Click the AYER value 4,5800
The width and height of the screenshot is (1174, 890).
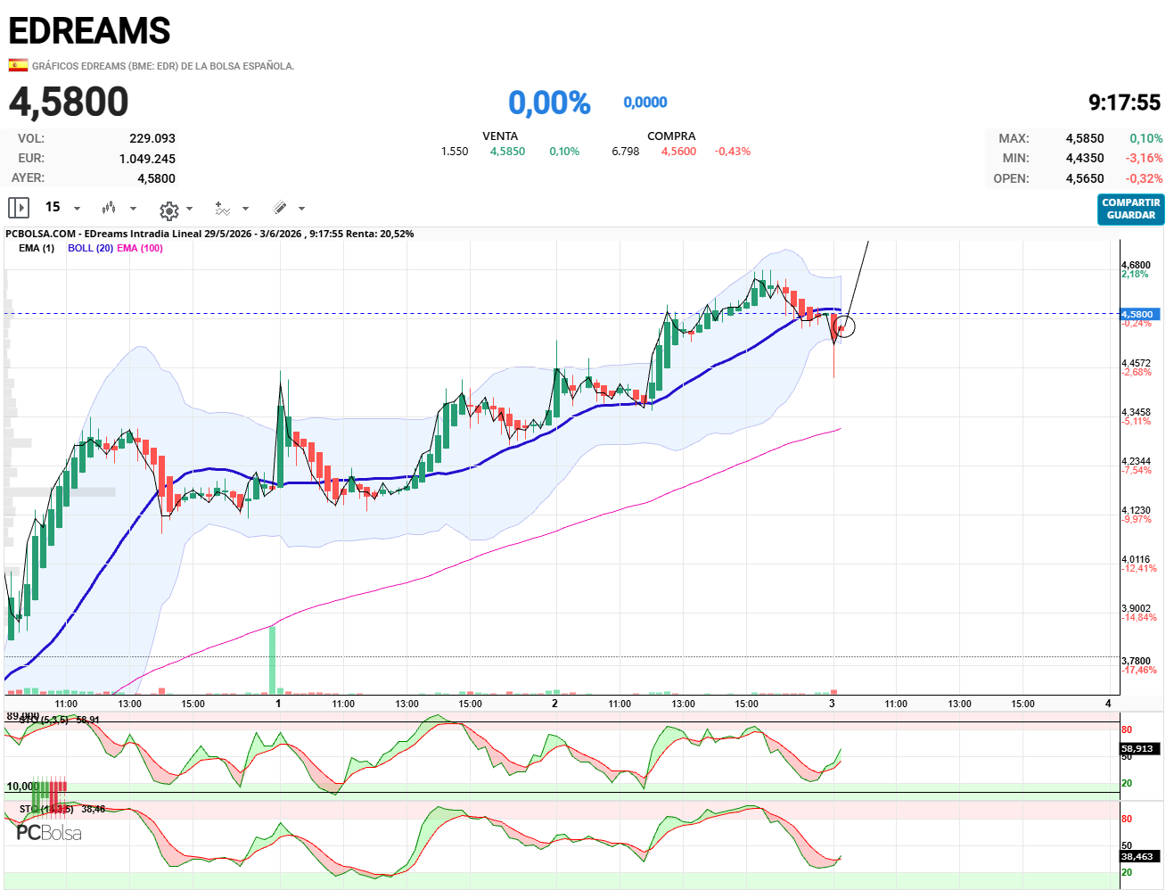156,178
